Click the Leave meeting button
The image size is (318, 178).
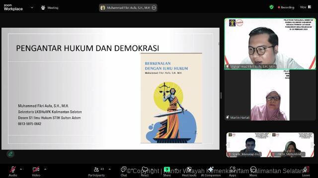coord(306,171)
